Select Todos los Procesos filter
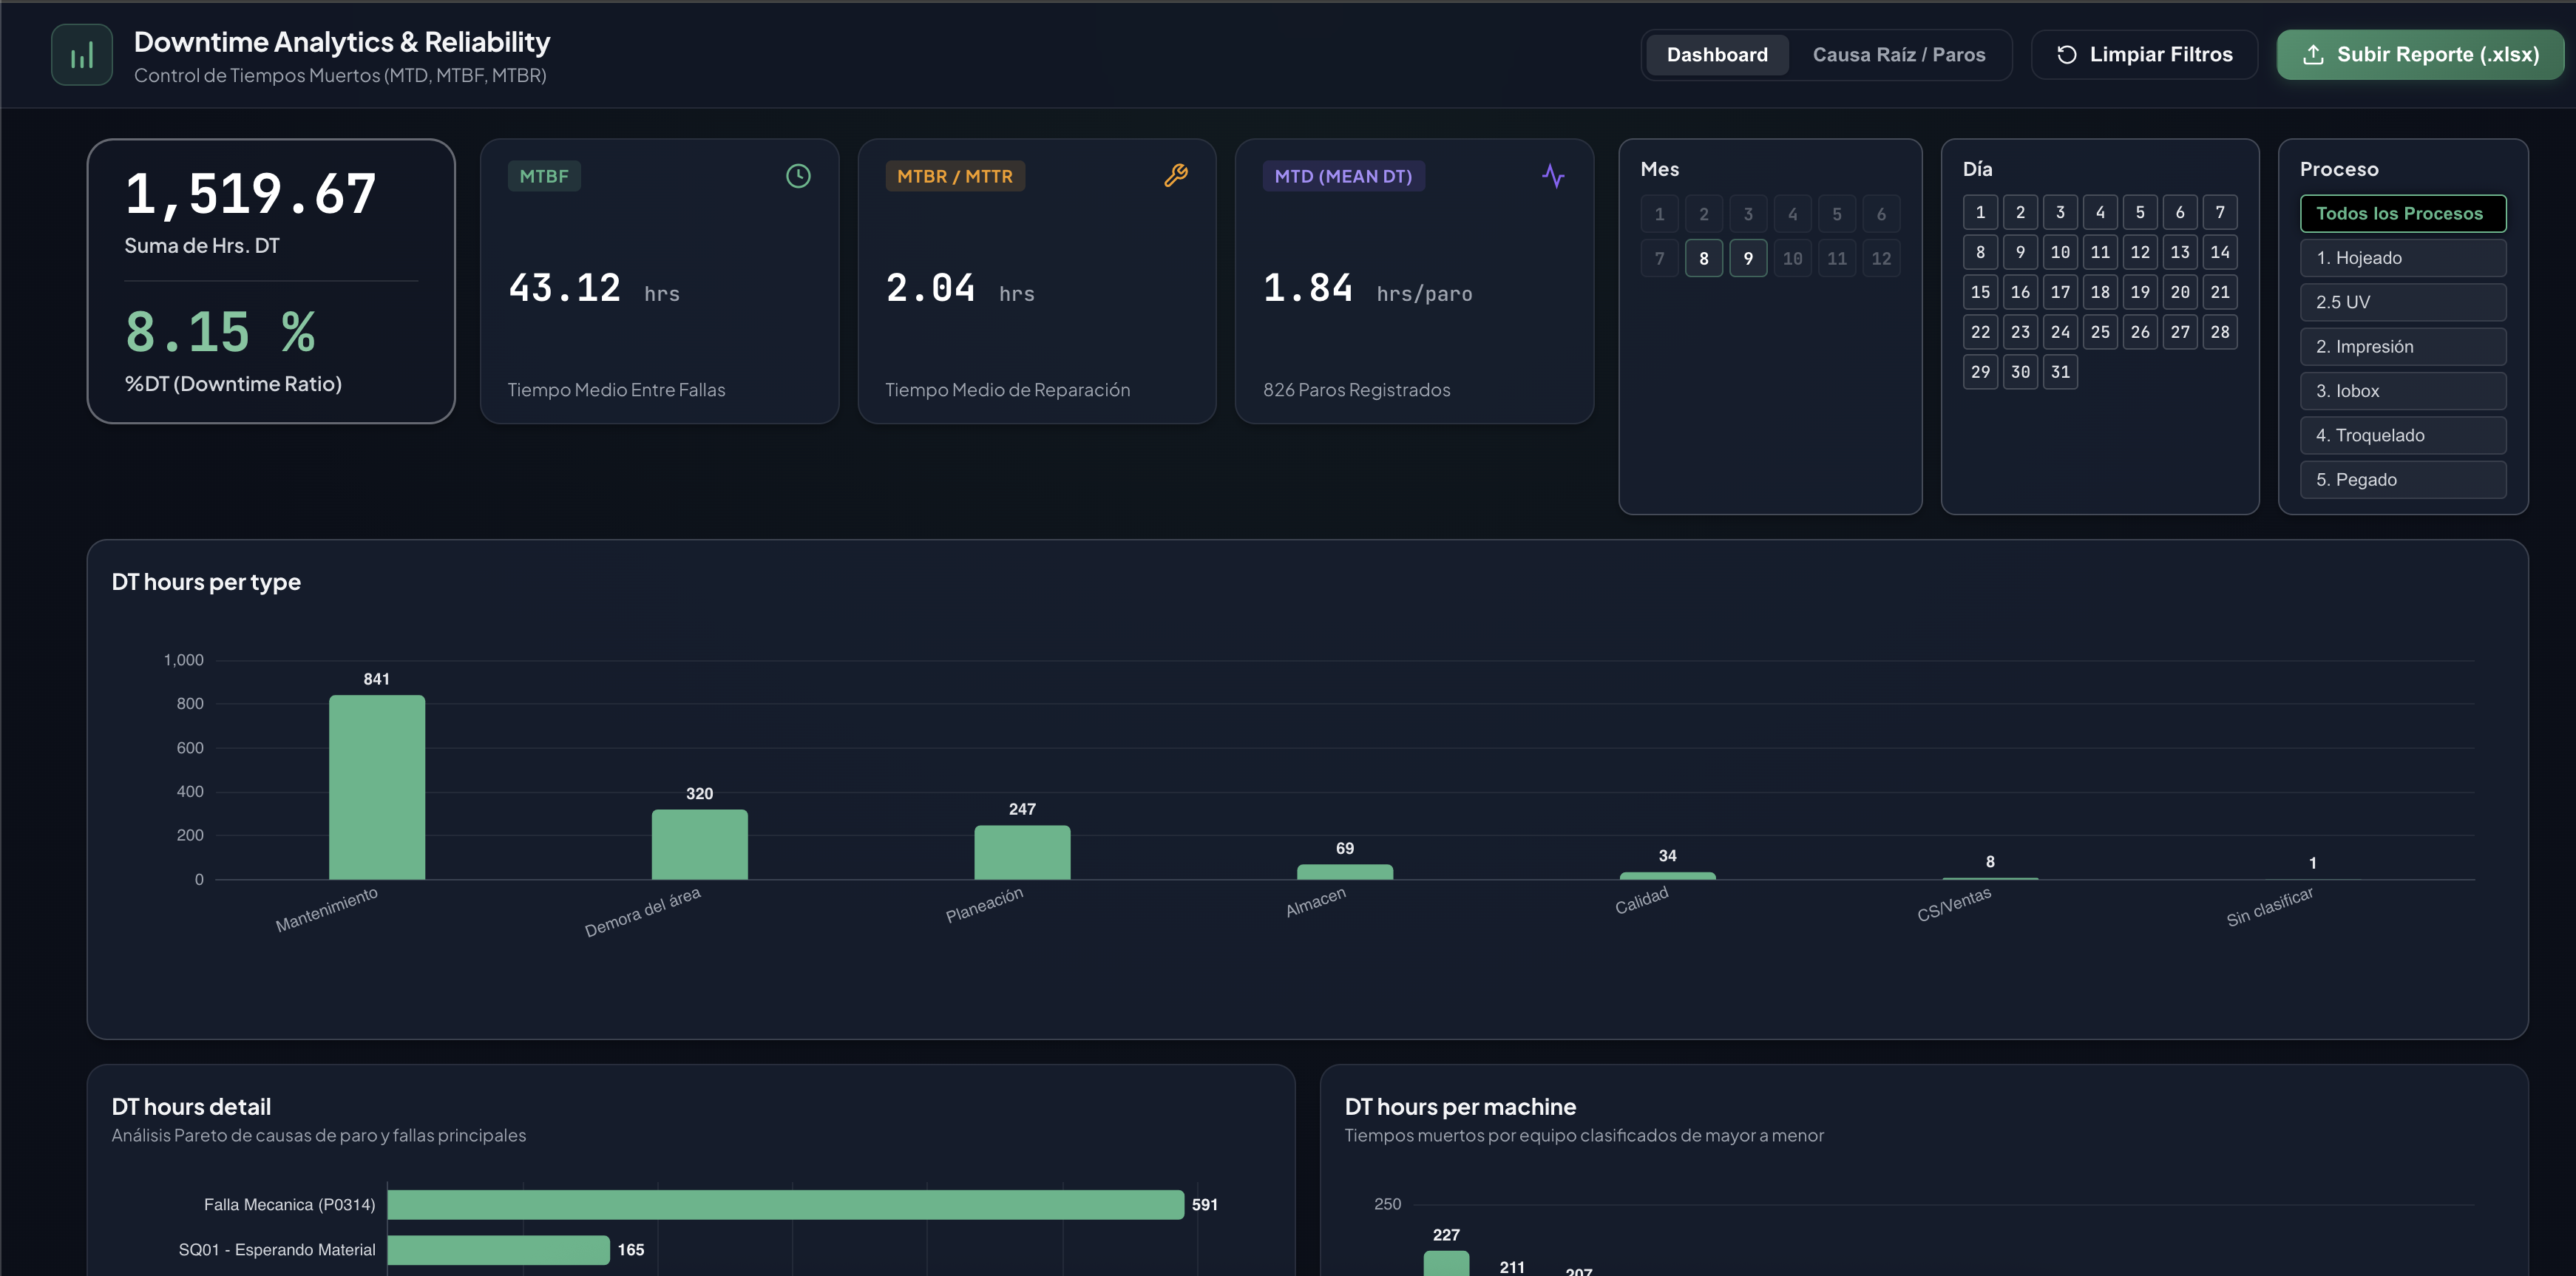 coord(2403,214)
